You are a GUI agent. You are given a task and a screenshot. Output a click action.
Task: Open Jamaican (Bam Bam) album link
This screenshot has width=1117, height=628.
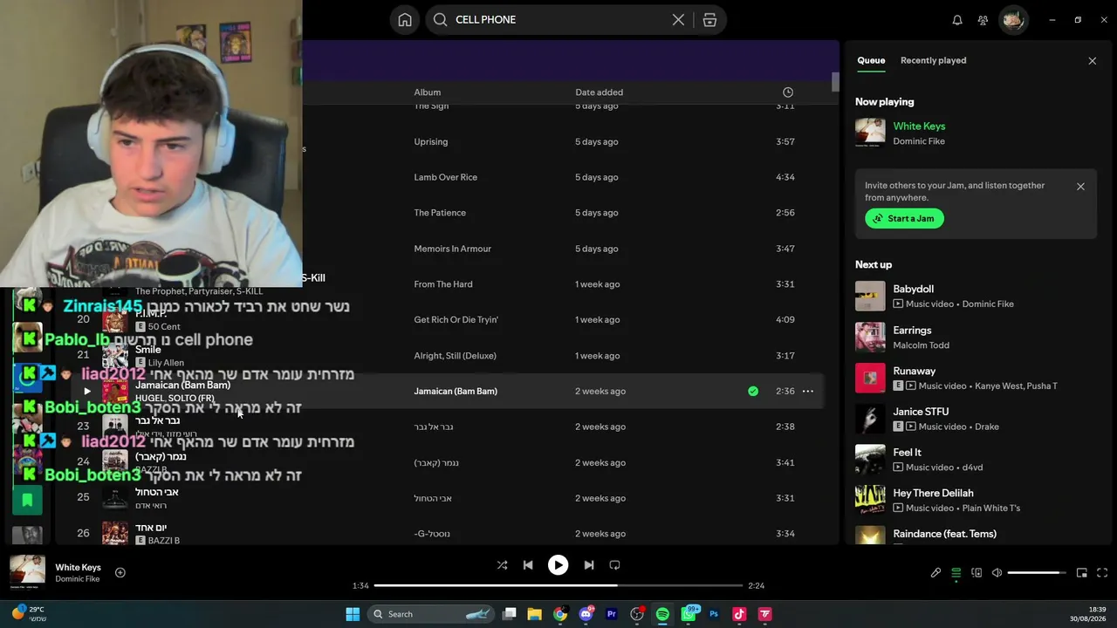456,392
